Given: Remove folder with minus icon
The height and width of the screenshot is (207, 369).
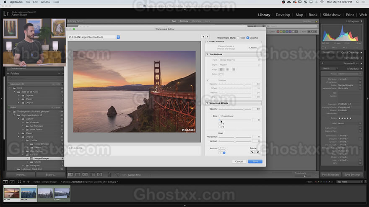Looking at the screenshot, I should [x=59, y=74].
